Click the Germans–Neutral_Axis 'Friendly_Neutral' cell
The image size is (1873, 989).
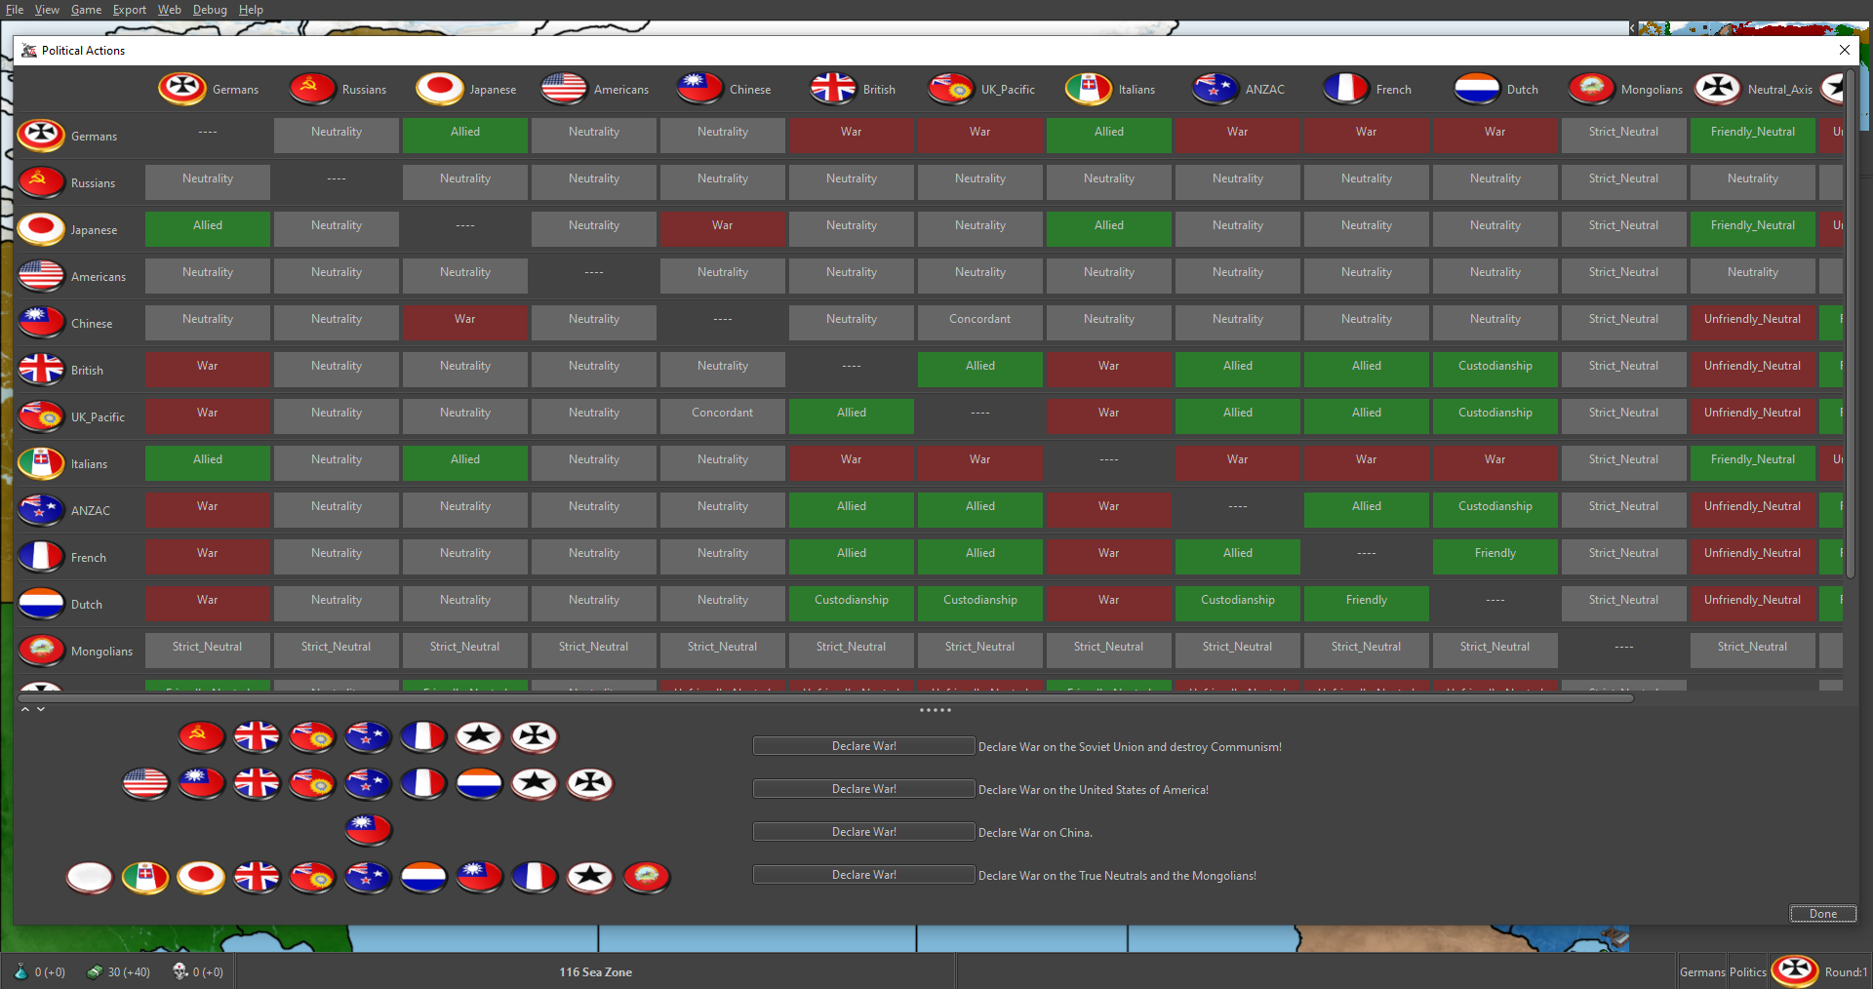coord(1753,135)
